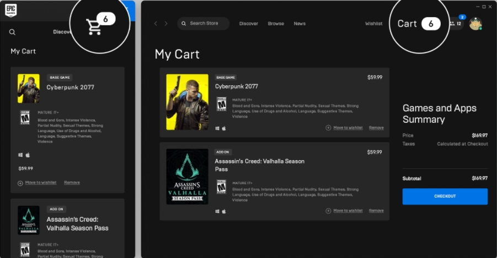The height and width of the screenshot is (258, 497).
Task: Open the user profile avatar
Action: point(475,24)
